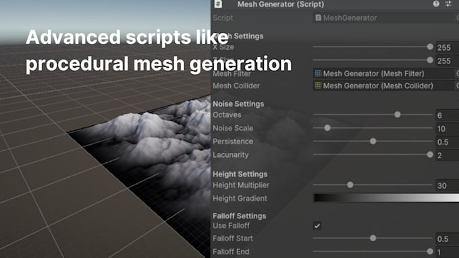Toggle the Use Falloff checkbox
The width and height of the screenshot is (459, 258).
pyautogui.click(x=317, y=226)
